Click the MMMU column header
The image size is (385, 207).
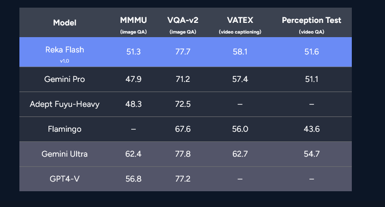(x=133, y=20)
